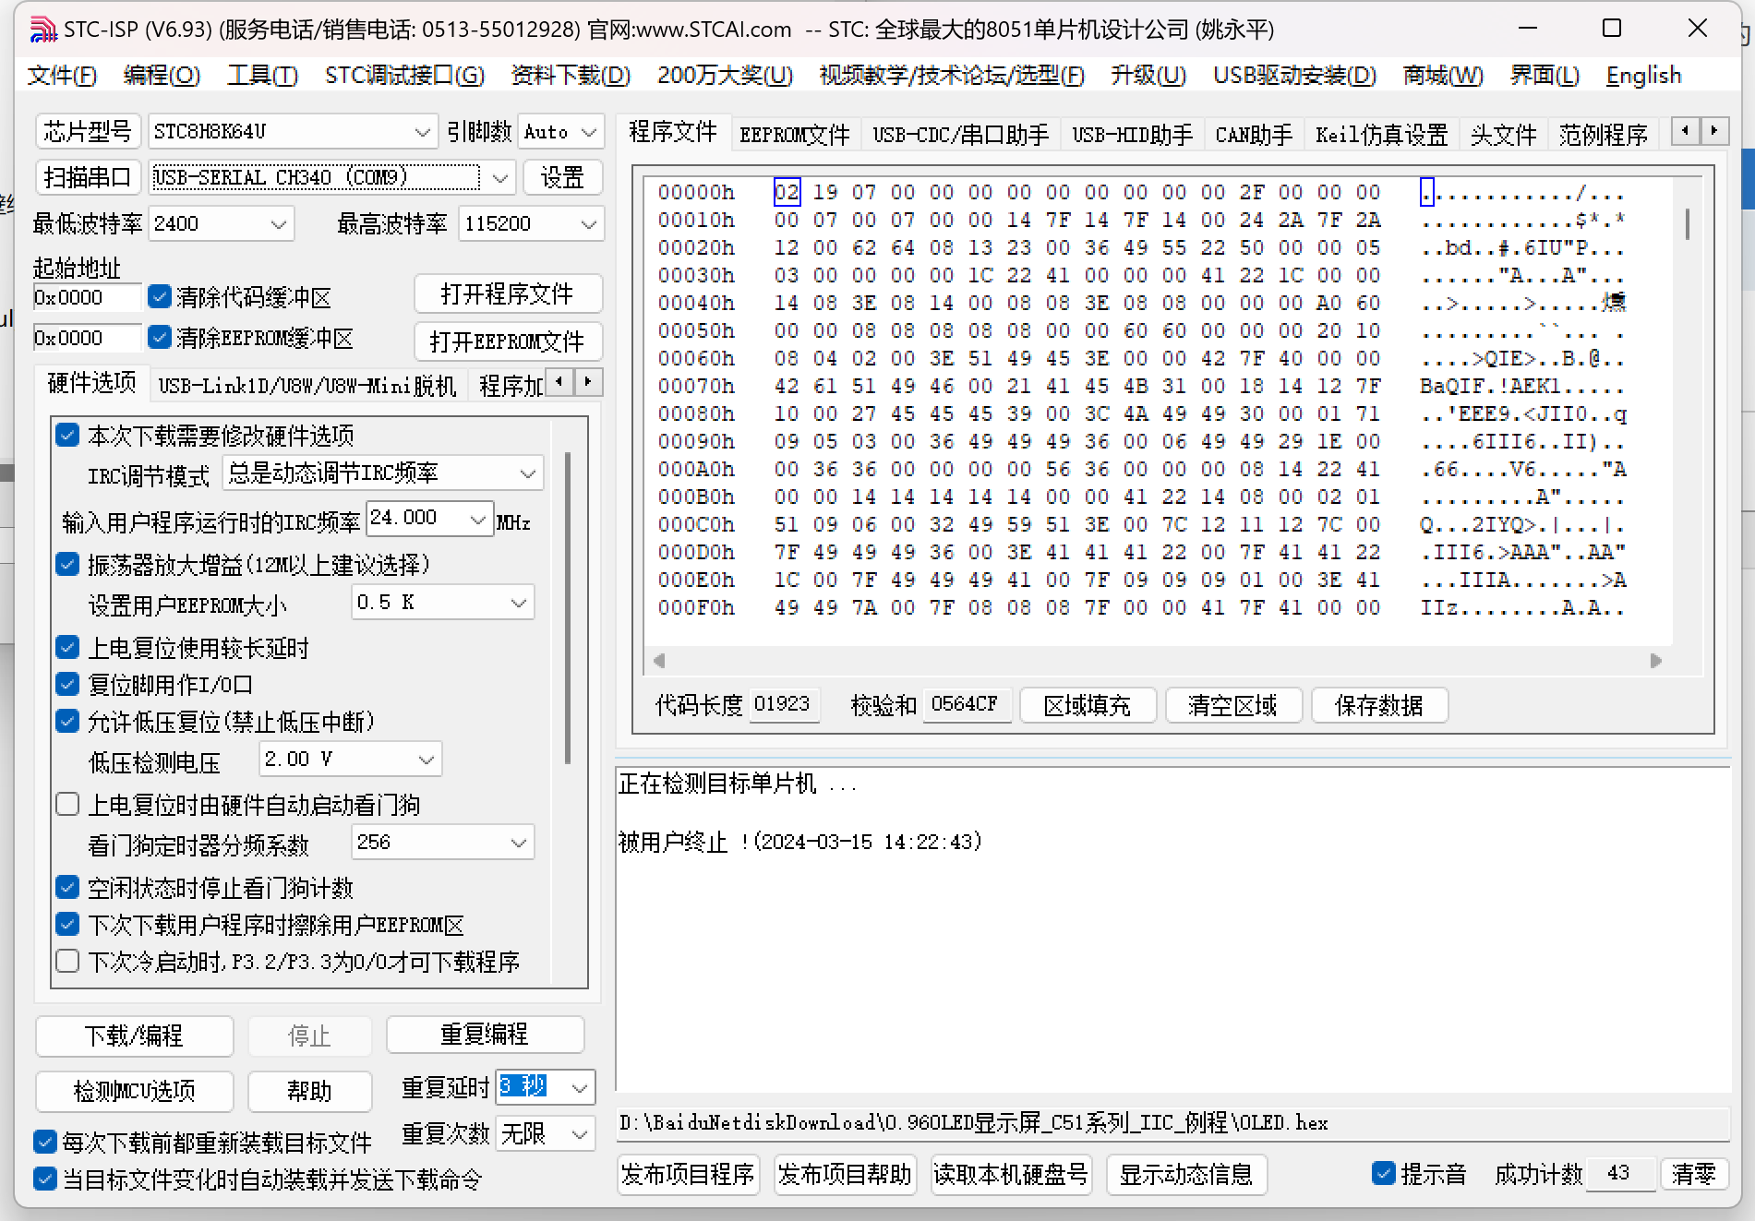Viewport: 1755px width, 1221px height.
Task: Click the hex view vertical scrollbar thumb
Action: pos(1688,224)
